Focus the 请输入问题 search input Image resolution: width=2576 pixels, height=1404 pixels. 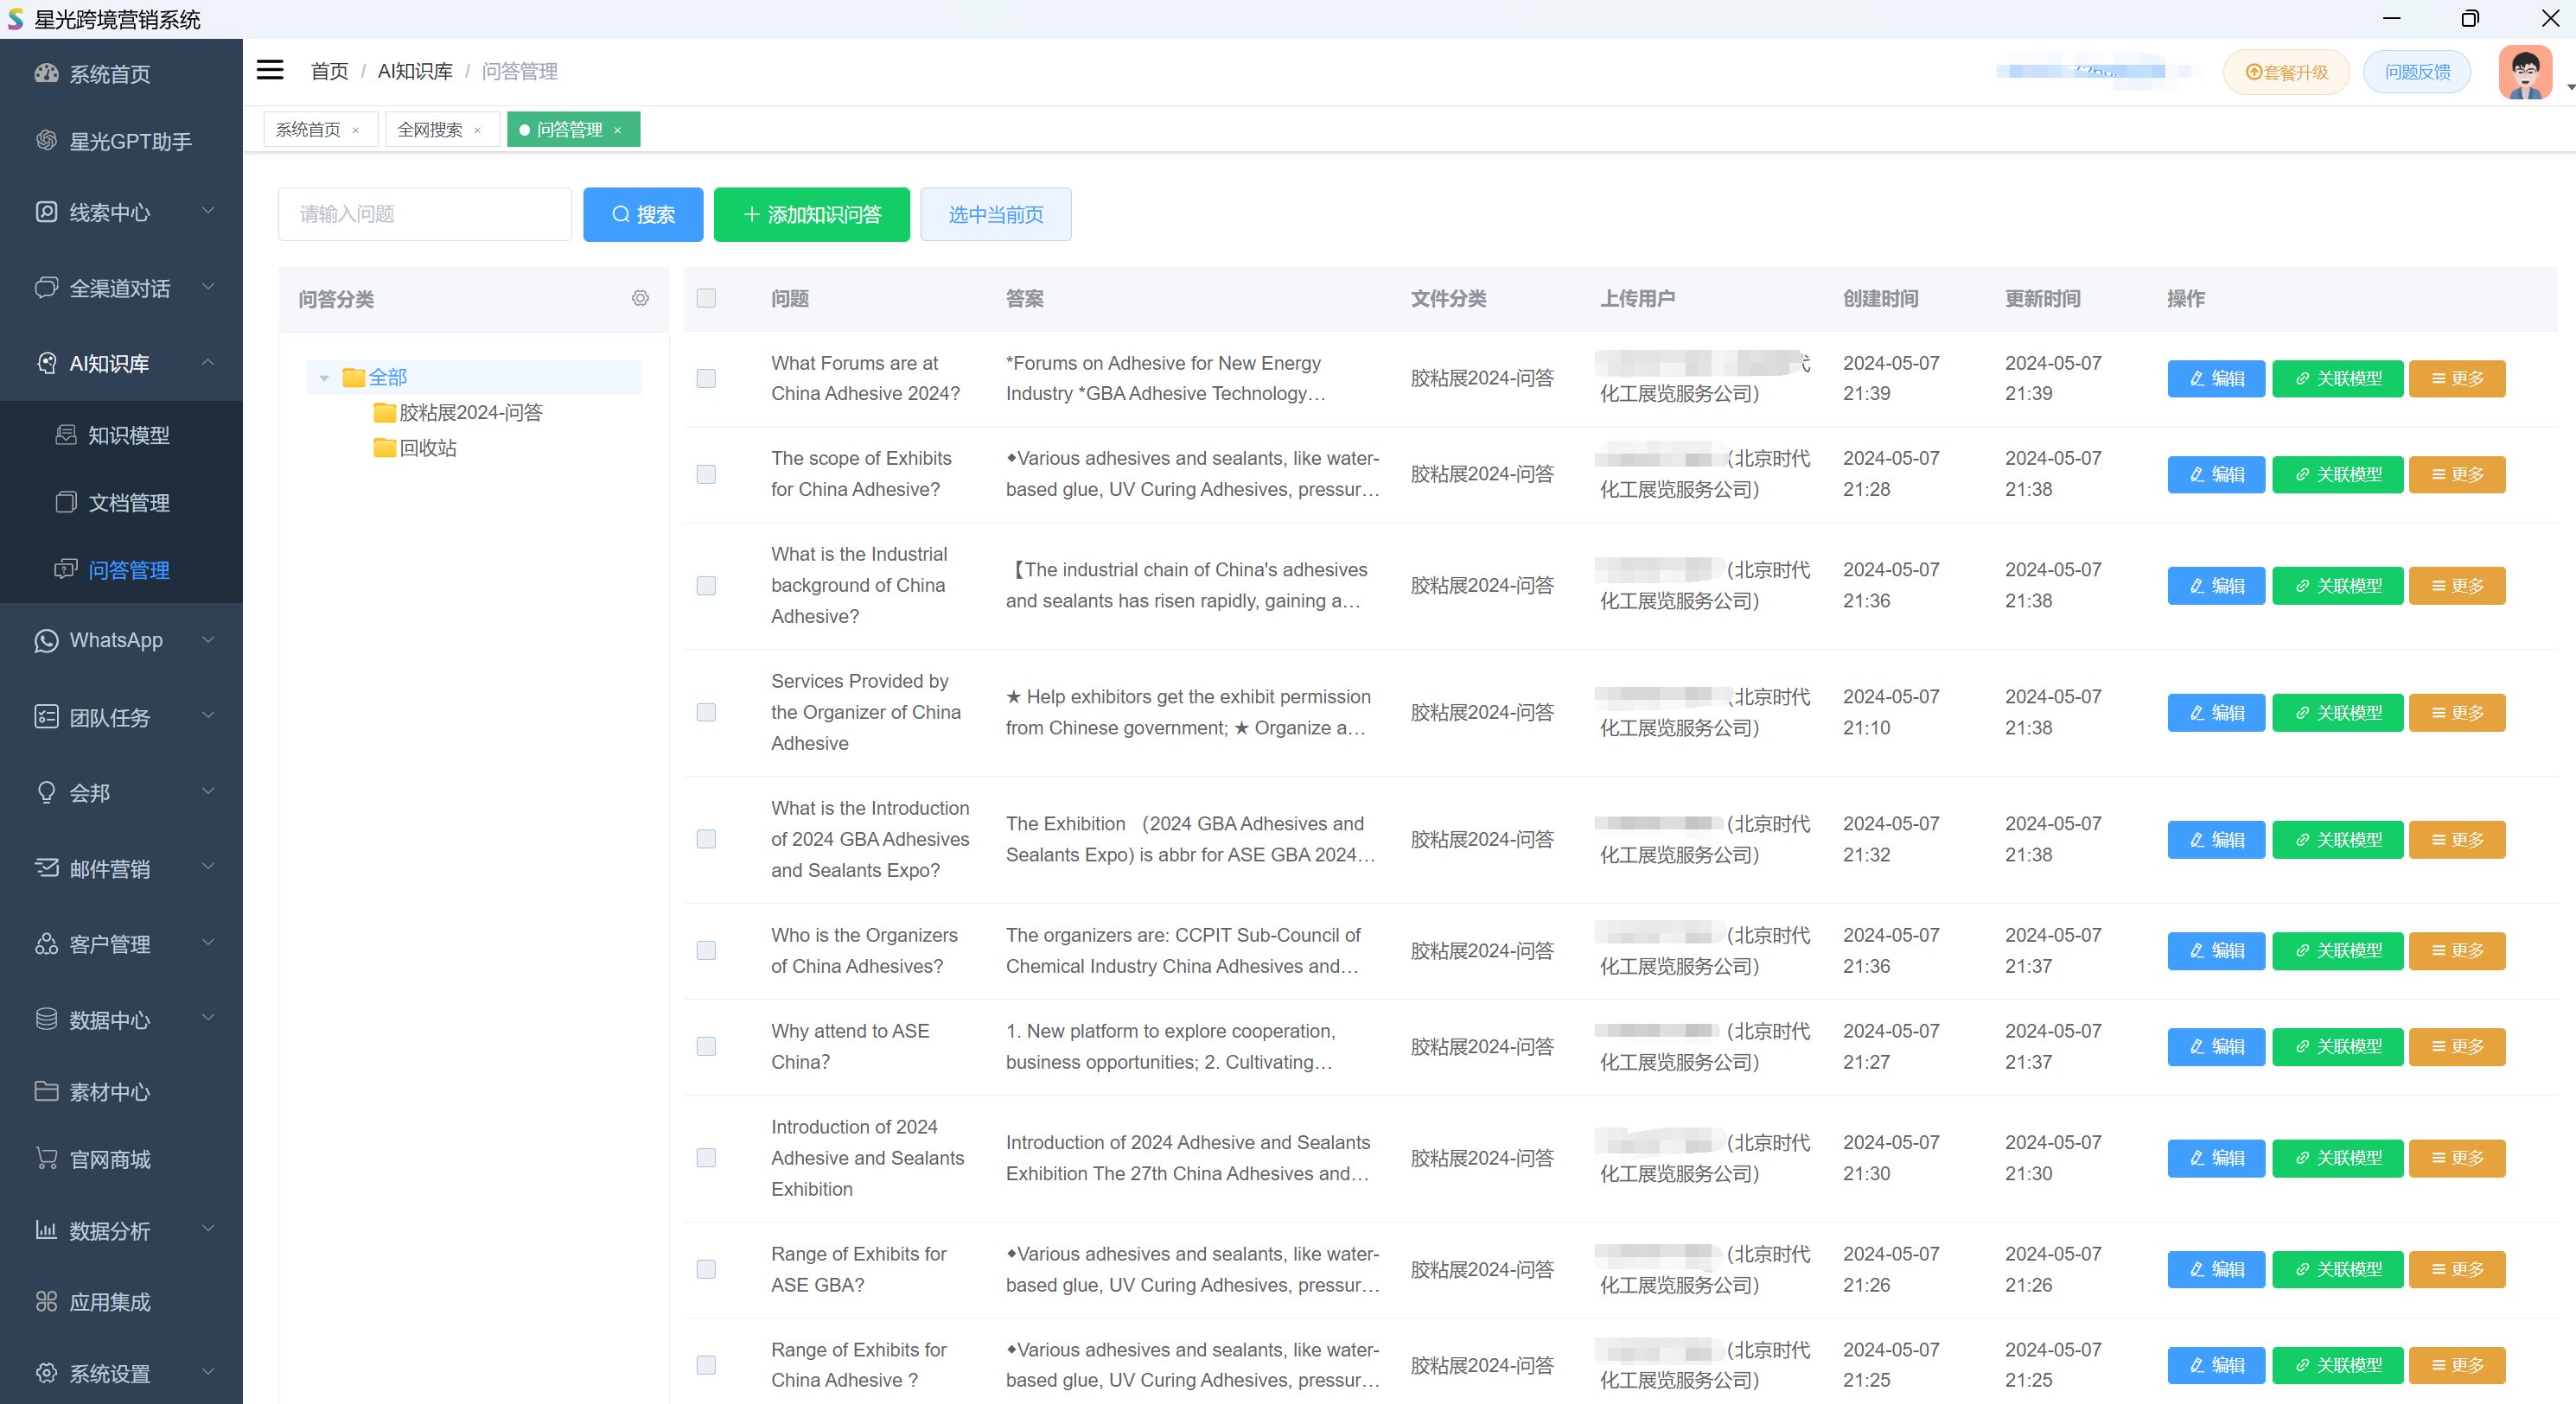click(x=424, y=214)
